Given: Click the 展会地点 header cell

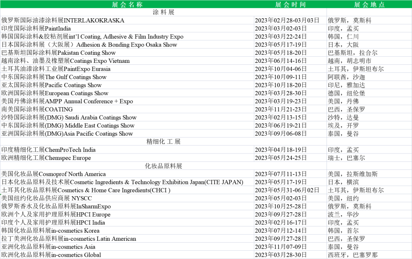Looking at the screenshot, I should pyautogui.click(x=369, y=4).
